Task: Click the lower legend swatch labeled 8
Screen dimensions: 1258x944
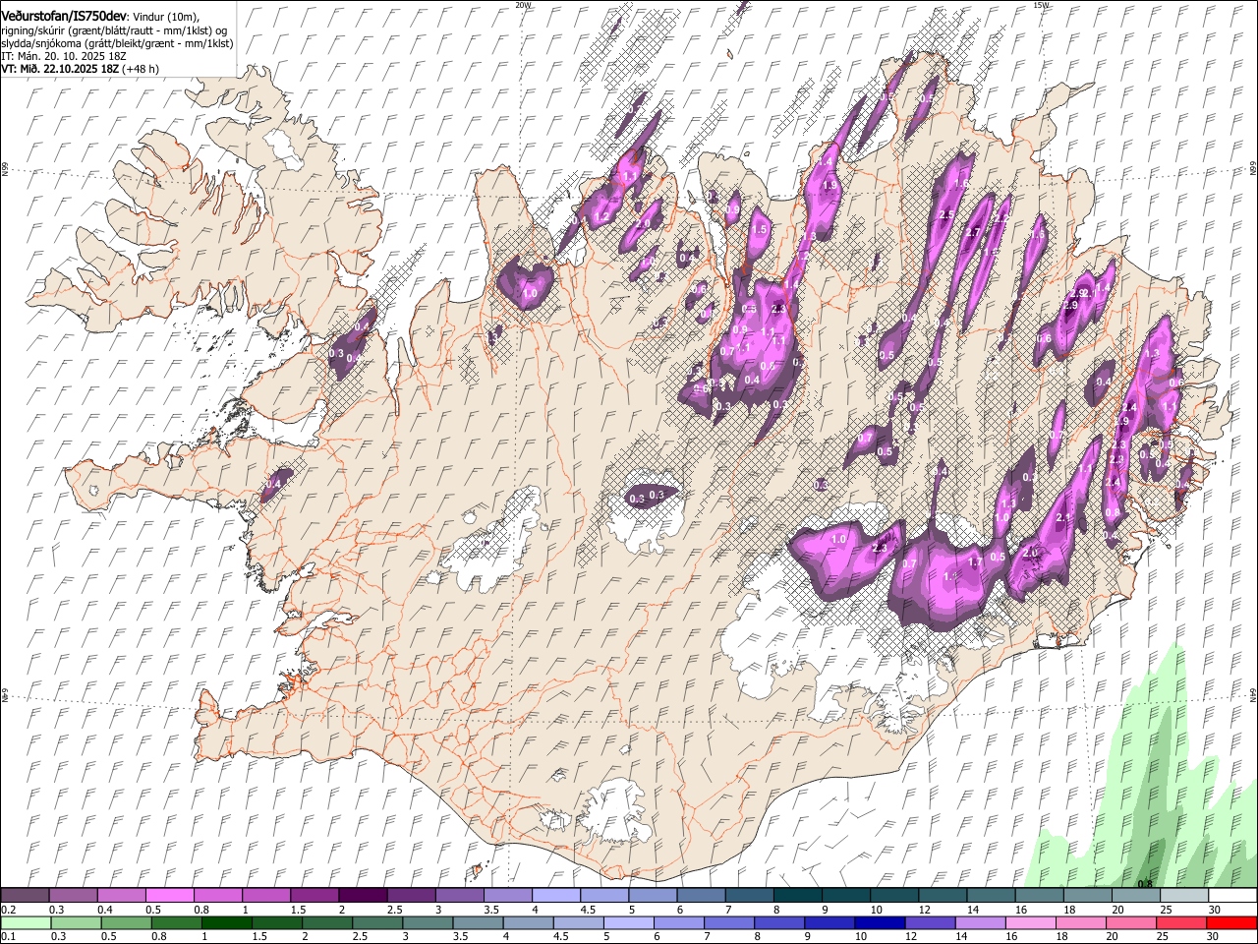Action: tap(778, 923)
